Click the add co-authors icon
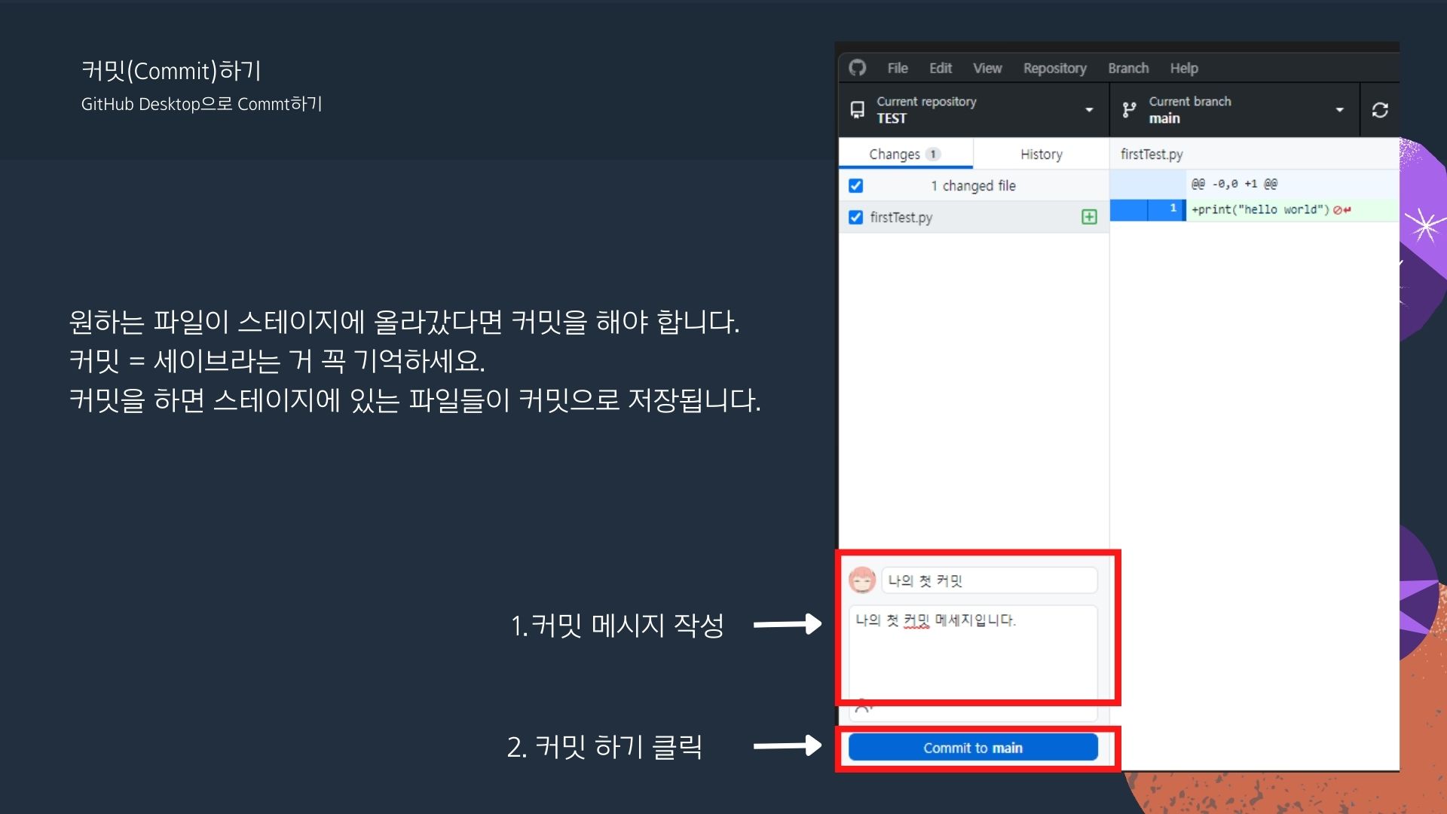This screenshot has height=814, width=1447. coord(864,707)
